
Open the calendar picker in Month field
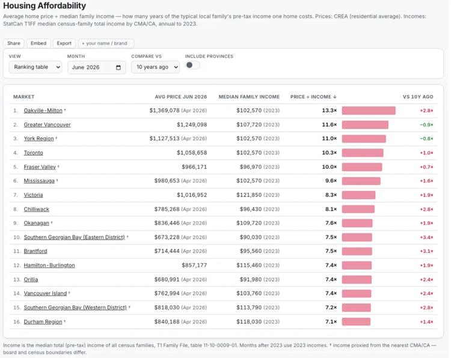pos(118,67)
